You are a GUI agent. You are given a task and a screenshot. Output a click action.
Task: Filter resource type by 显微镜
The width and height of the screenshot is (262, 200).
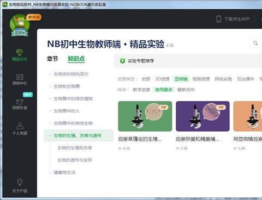tap(181, 79)
